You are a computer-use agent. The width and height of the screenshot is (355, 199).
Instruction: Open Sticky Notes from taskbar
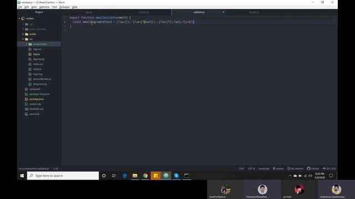[x=155, y=176]
